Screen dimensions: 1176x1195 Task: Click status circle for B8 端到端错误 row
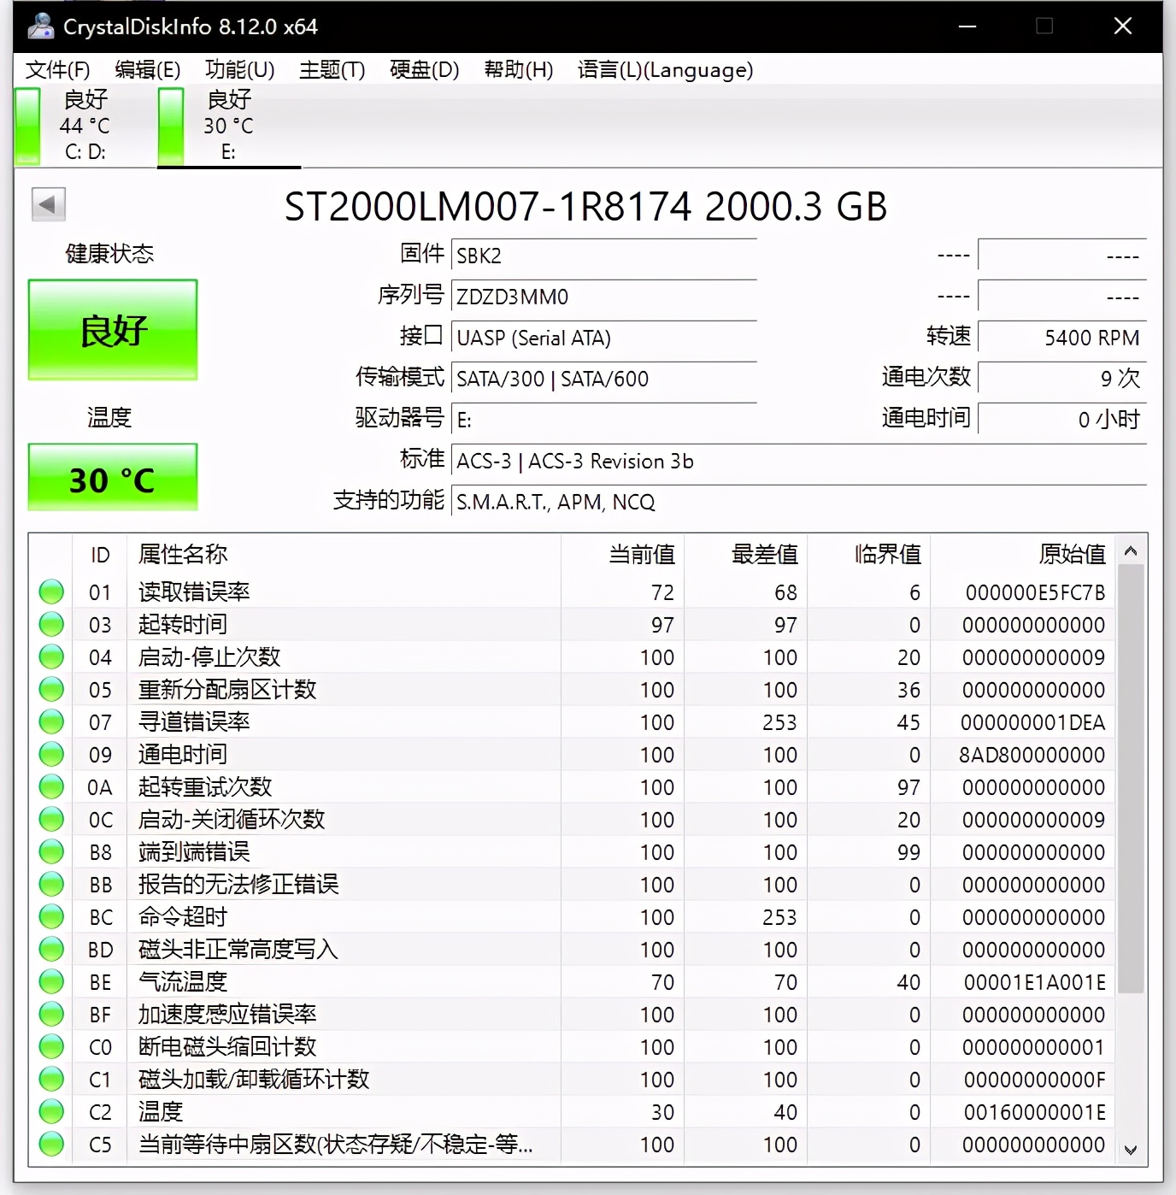[x=51, y=851]
